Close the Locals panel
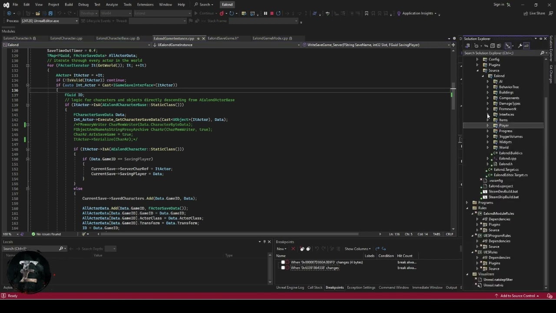Viewport: 556px width, 313px height. [x=269, y=242]
